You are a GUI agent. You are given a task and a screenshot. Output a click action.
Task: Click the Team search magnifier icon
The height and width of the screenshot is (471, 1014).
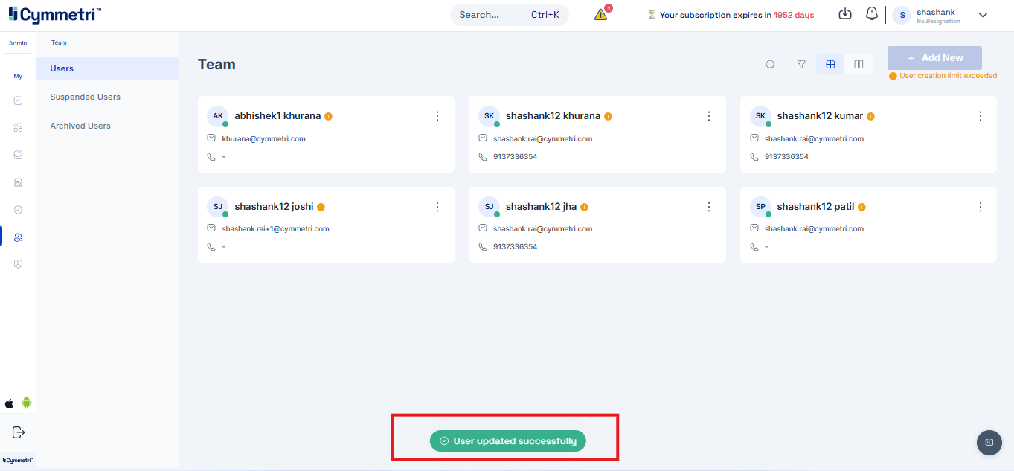click(x=771, y=65)
